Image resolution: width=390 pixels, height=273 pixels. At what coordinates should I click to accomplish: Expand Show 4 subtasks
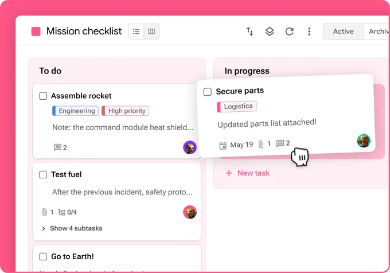coord(72,228)
